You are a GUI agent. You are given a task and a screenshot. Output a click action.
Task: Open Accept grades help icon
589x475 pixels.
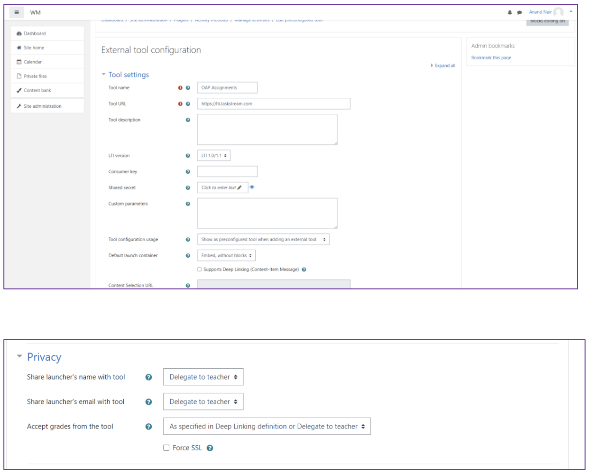[148, 427]
